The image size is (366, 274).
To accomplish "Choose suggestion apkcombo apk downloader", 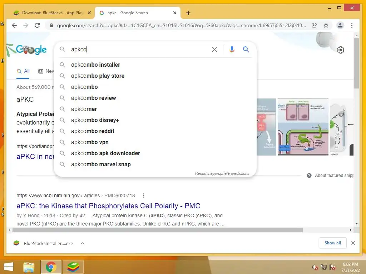I will tap(155, 153).
